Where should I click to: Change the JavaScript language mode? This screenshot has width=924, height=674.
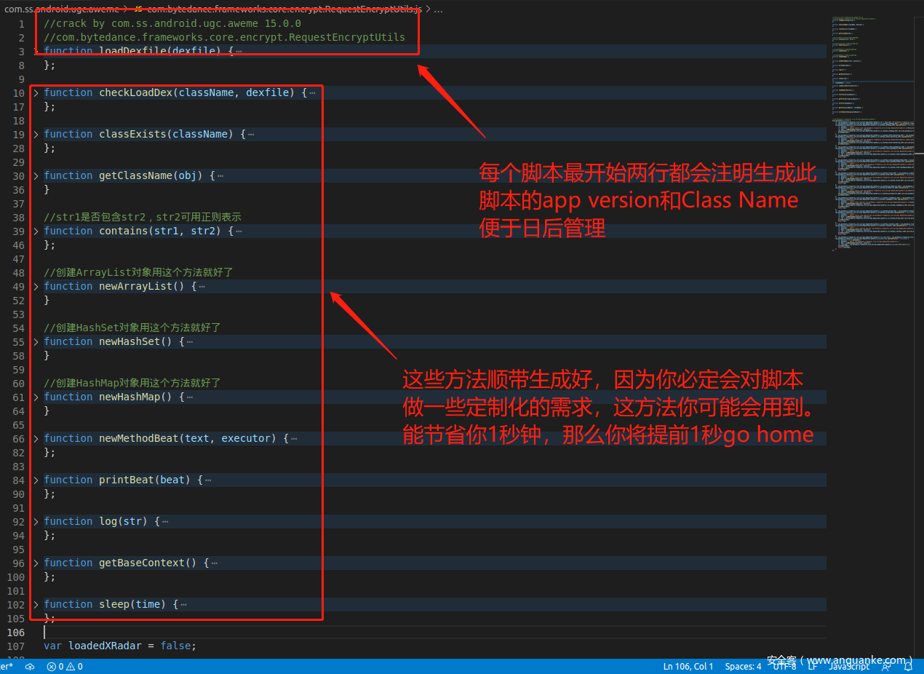pos(849,667)
